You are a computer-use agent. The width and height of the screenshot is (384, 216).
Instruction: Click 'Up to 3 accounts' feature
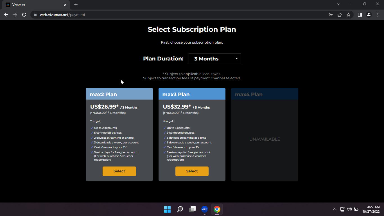click(x=178, y=128)
